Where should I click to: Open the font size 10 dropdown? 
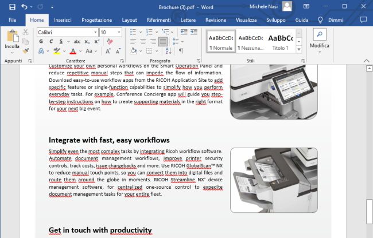point(118,32)
